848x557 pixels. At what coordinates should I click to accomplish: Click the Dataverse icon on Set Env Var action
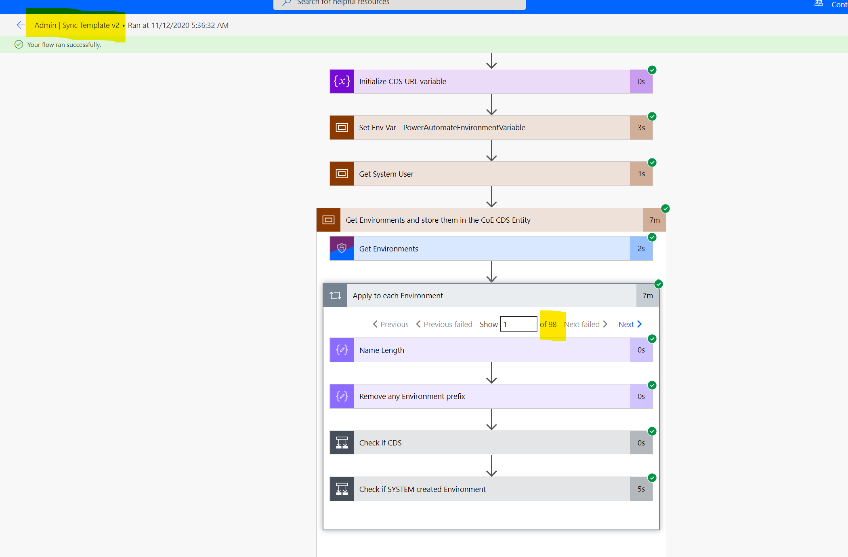click(x=342, y=127)
